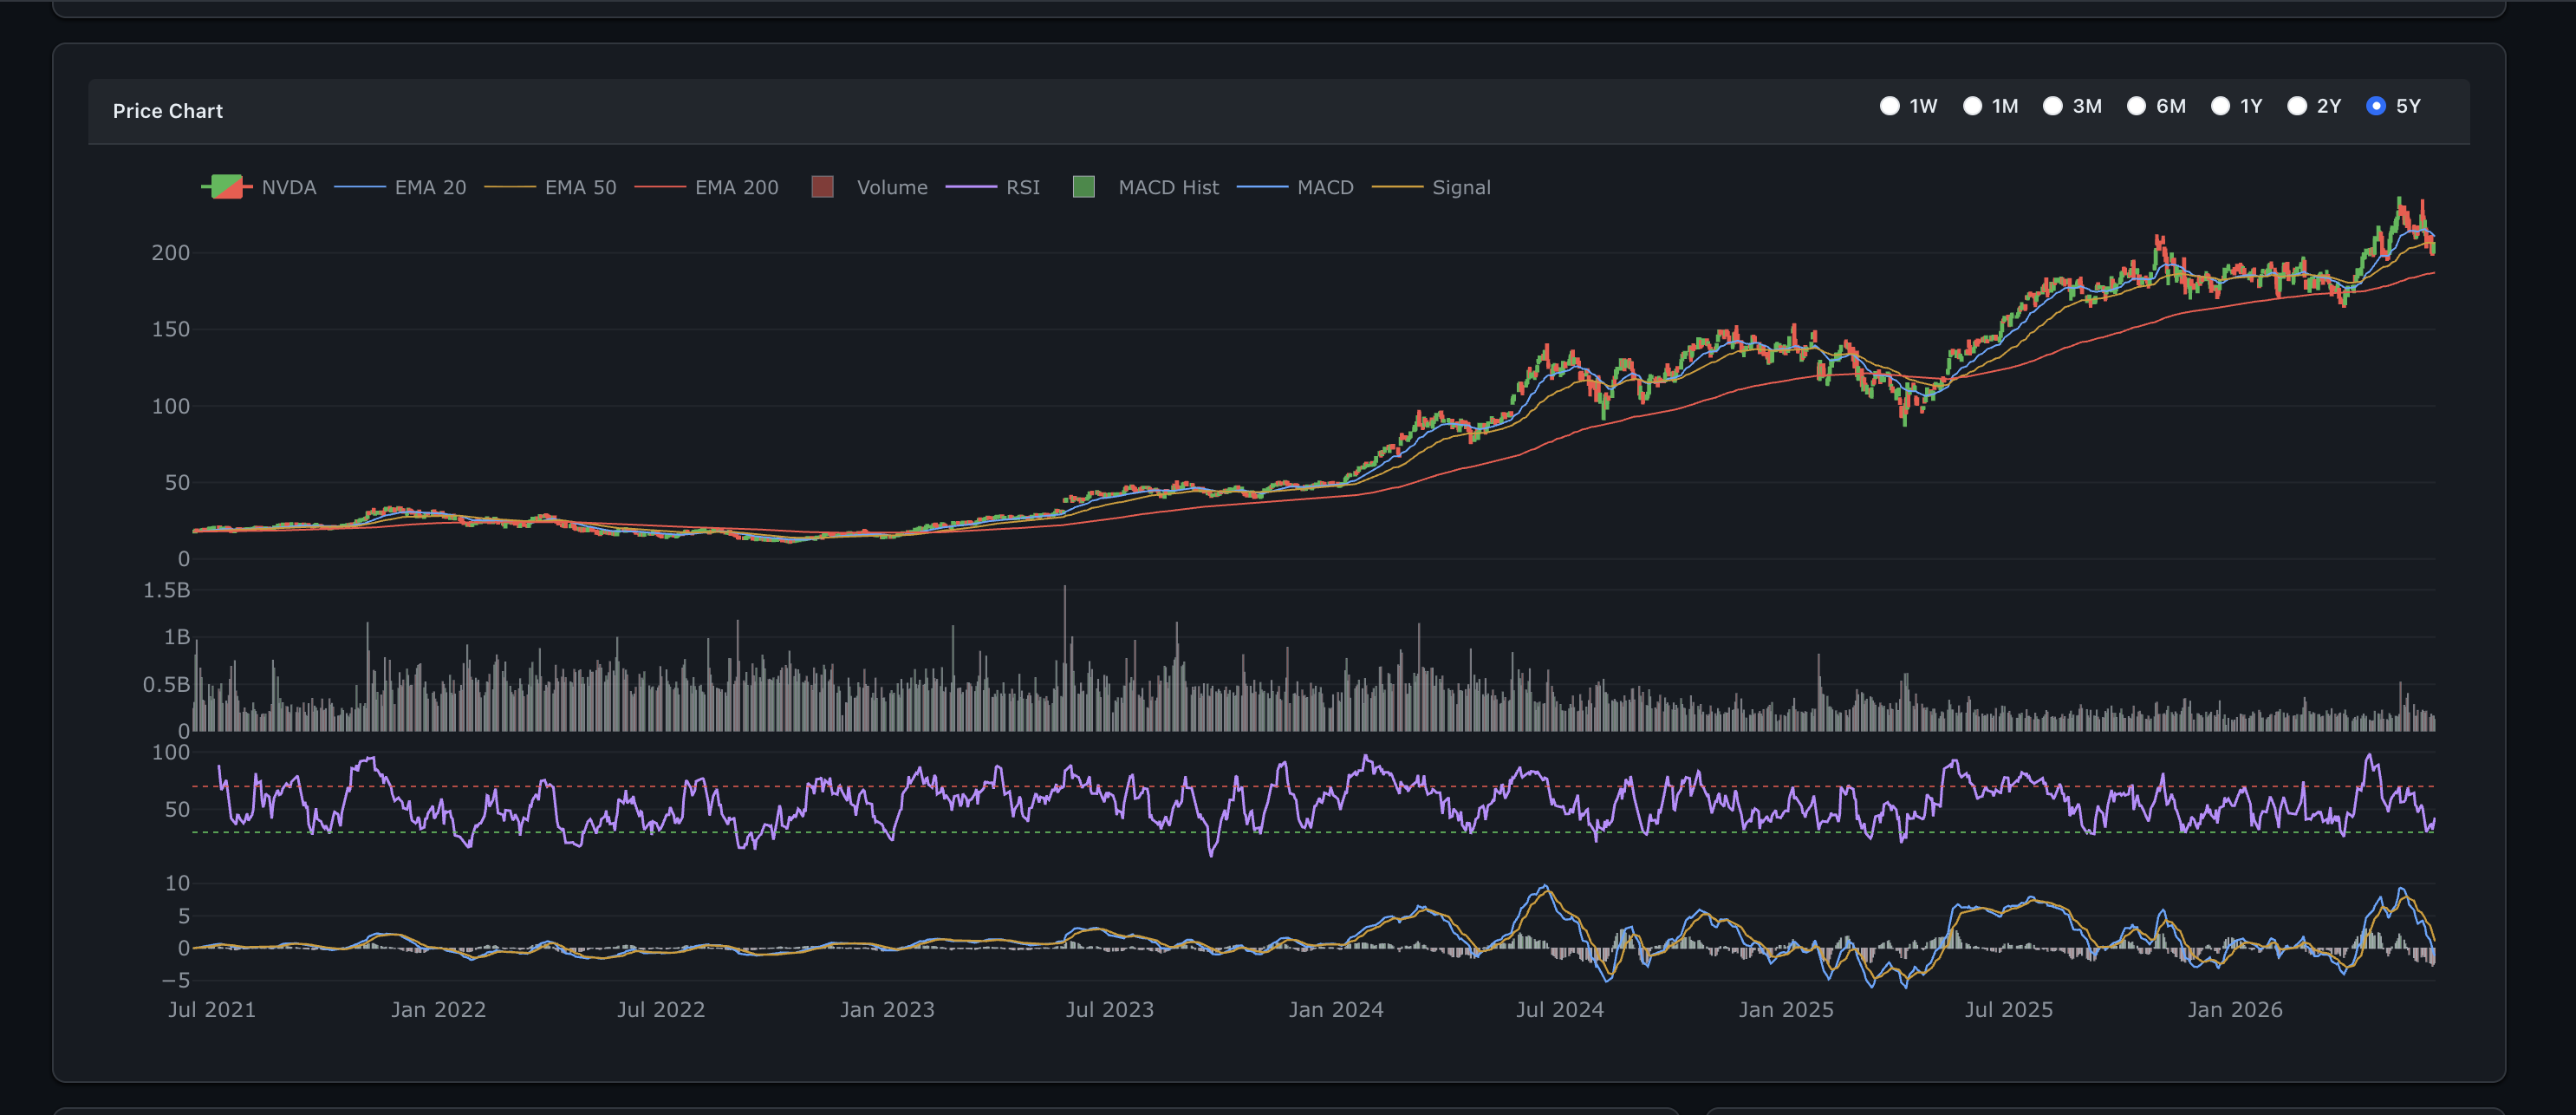Image resolution: width=2576 pixels, height=1115 pixels.
Task: Click the Jul 2023 axis label
Action: tap(1110, 1009)
